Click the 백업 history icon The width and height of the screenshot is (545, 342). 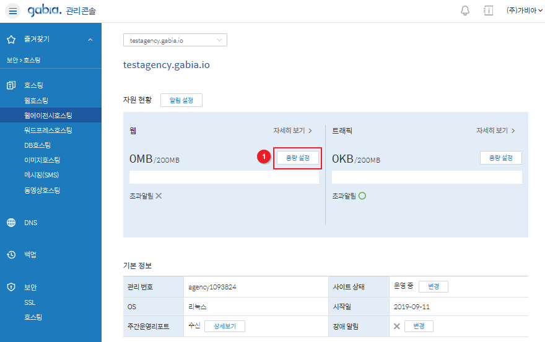coord(11,255)
